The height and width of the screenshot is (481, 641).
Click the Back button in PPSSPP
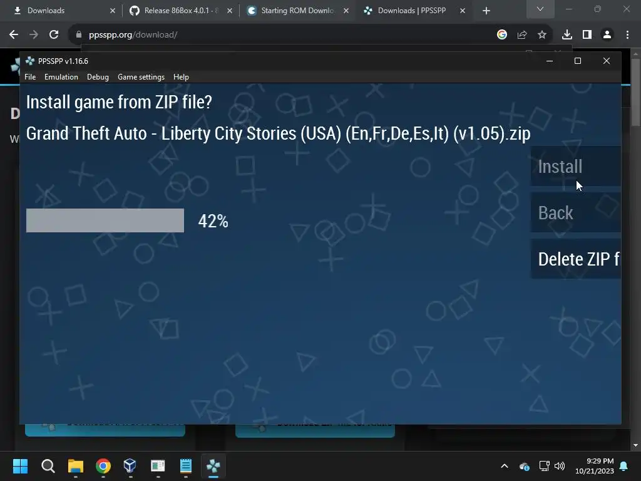tap(576, 213)
